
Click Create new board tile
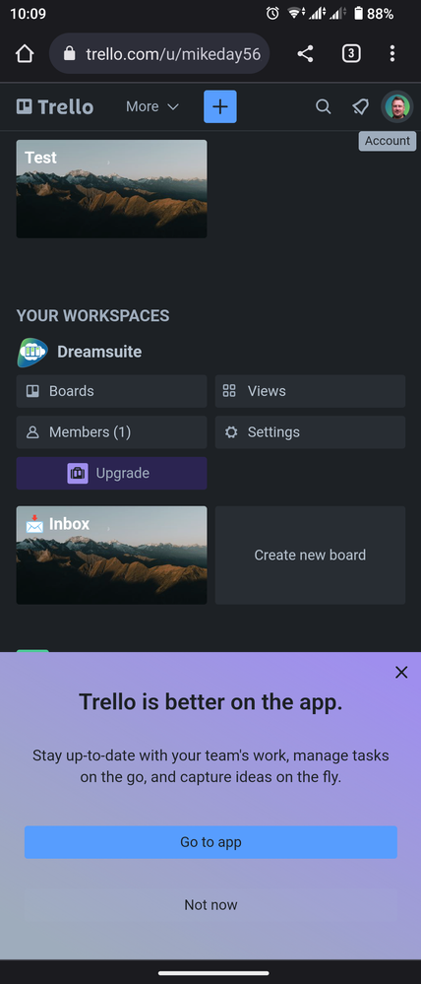point(310,556)
